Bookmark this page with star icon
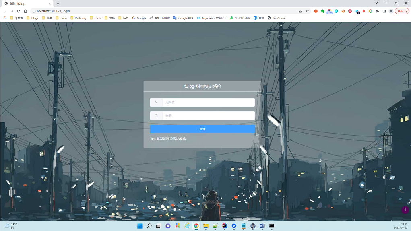The image size is (411, 231). [x=307, y=11]
